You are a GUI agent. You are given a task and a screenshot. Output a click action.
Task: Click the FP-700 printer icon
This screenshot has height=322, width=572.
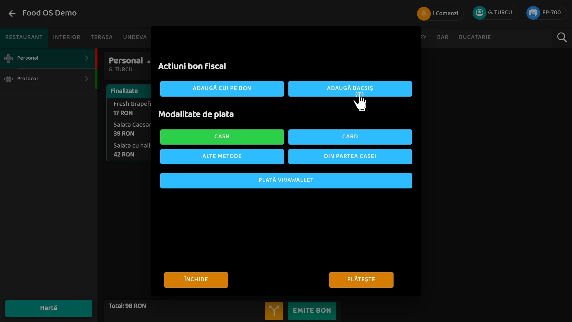click(533, 13)
